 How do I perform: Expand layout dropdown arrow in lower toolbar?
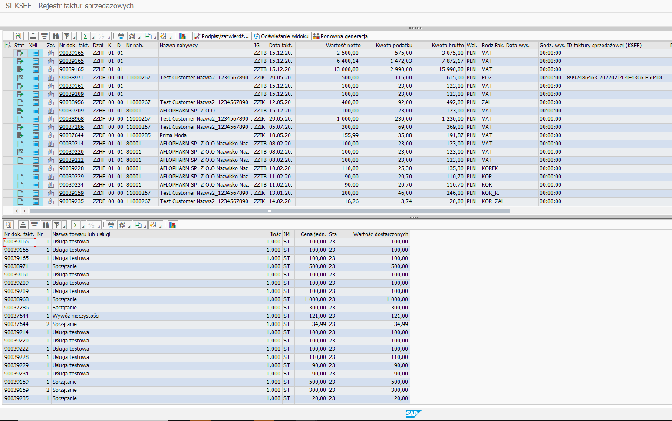(161, 226)
